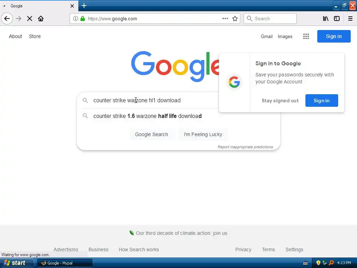
Task: Click the orange search tray icon
Action: (331, 263)
